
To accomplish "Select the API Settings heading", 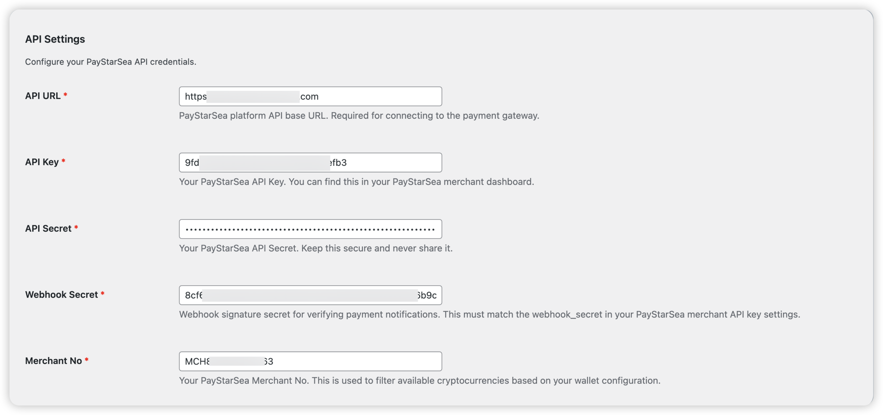I will click(x=55, y=39).
